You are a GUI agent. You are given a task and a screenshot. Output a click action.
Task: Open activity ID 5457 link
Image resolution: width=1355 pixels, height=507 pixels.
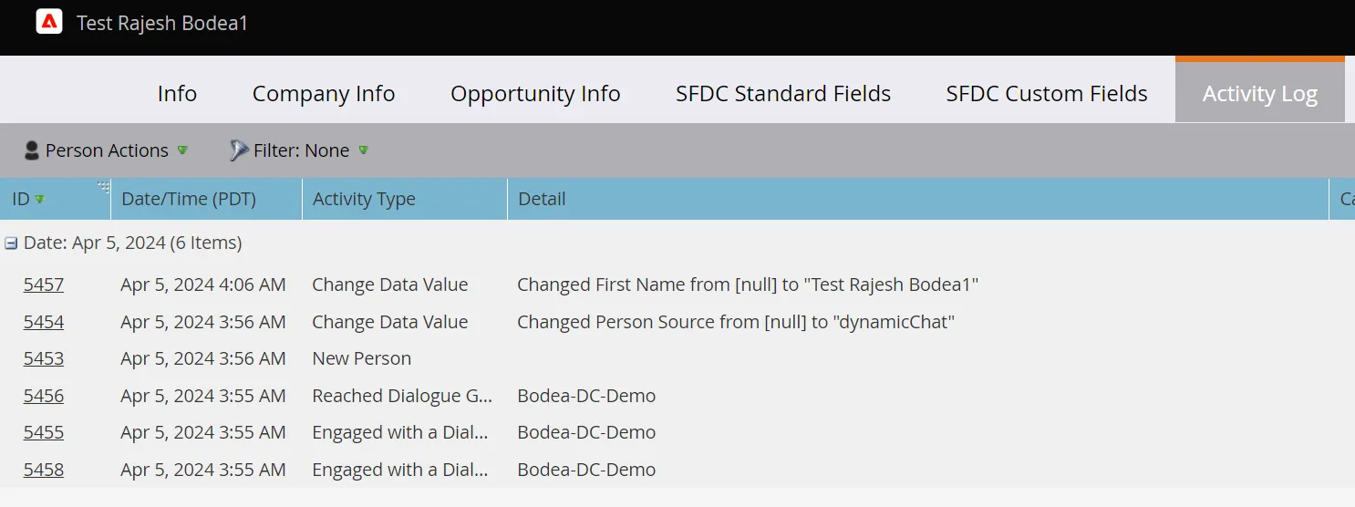(x=44, y=285)
